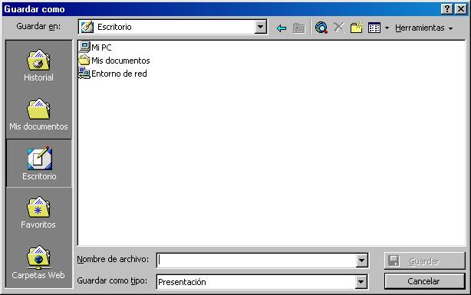The image size is (471, 295).
Task: Click the Delete X icon
Action: pyautogui.click(x=339, y=28)
